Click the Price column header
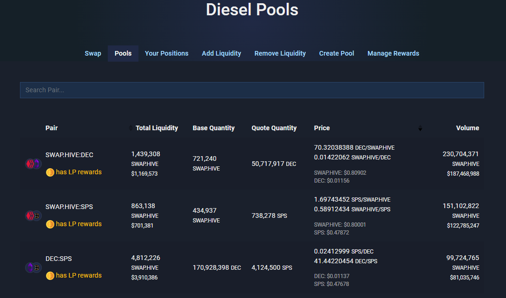 pos(322,128)
